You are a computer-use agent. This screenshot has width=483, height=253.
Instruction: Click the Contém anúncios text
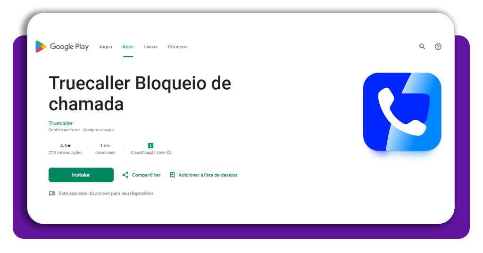pyautogui.click(x=64, y=130)
